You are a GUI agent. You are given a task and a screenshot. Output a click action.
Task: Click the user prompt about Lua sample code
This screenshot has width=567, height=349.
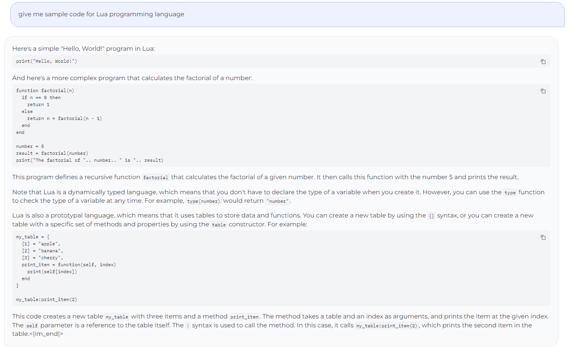[x=101, y=14]
